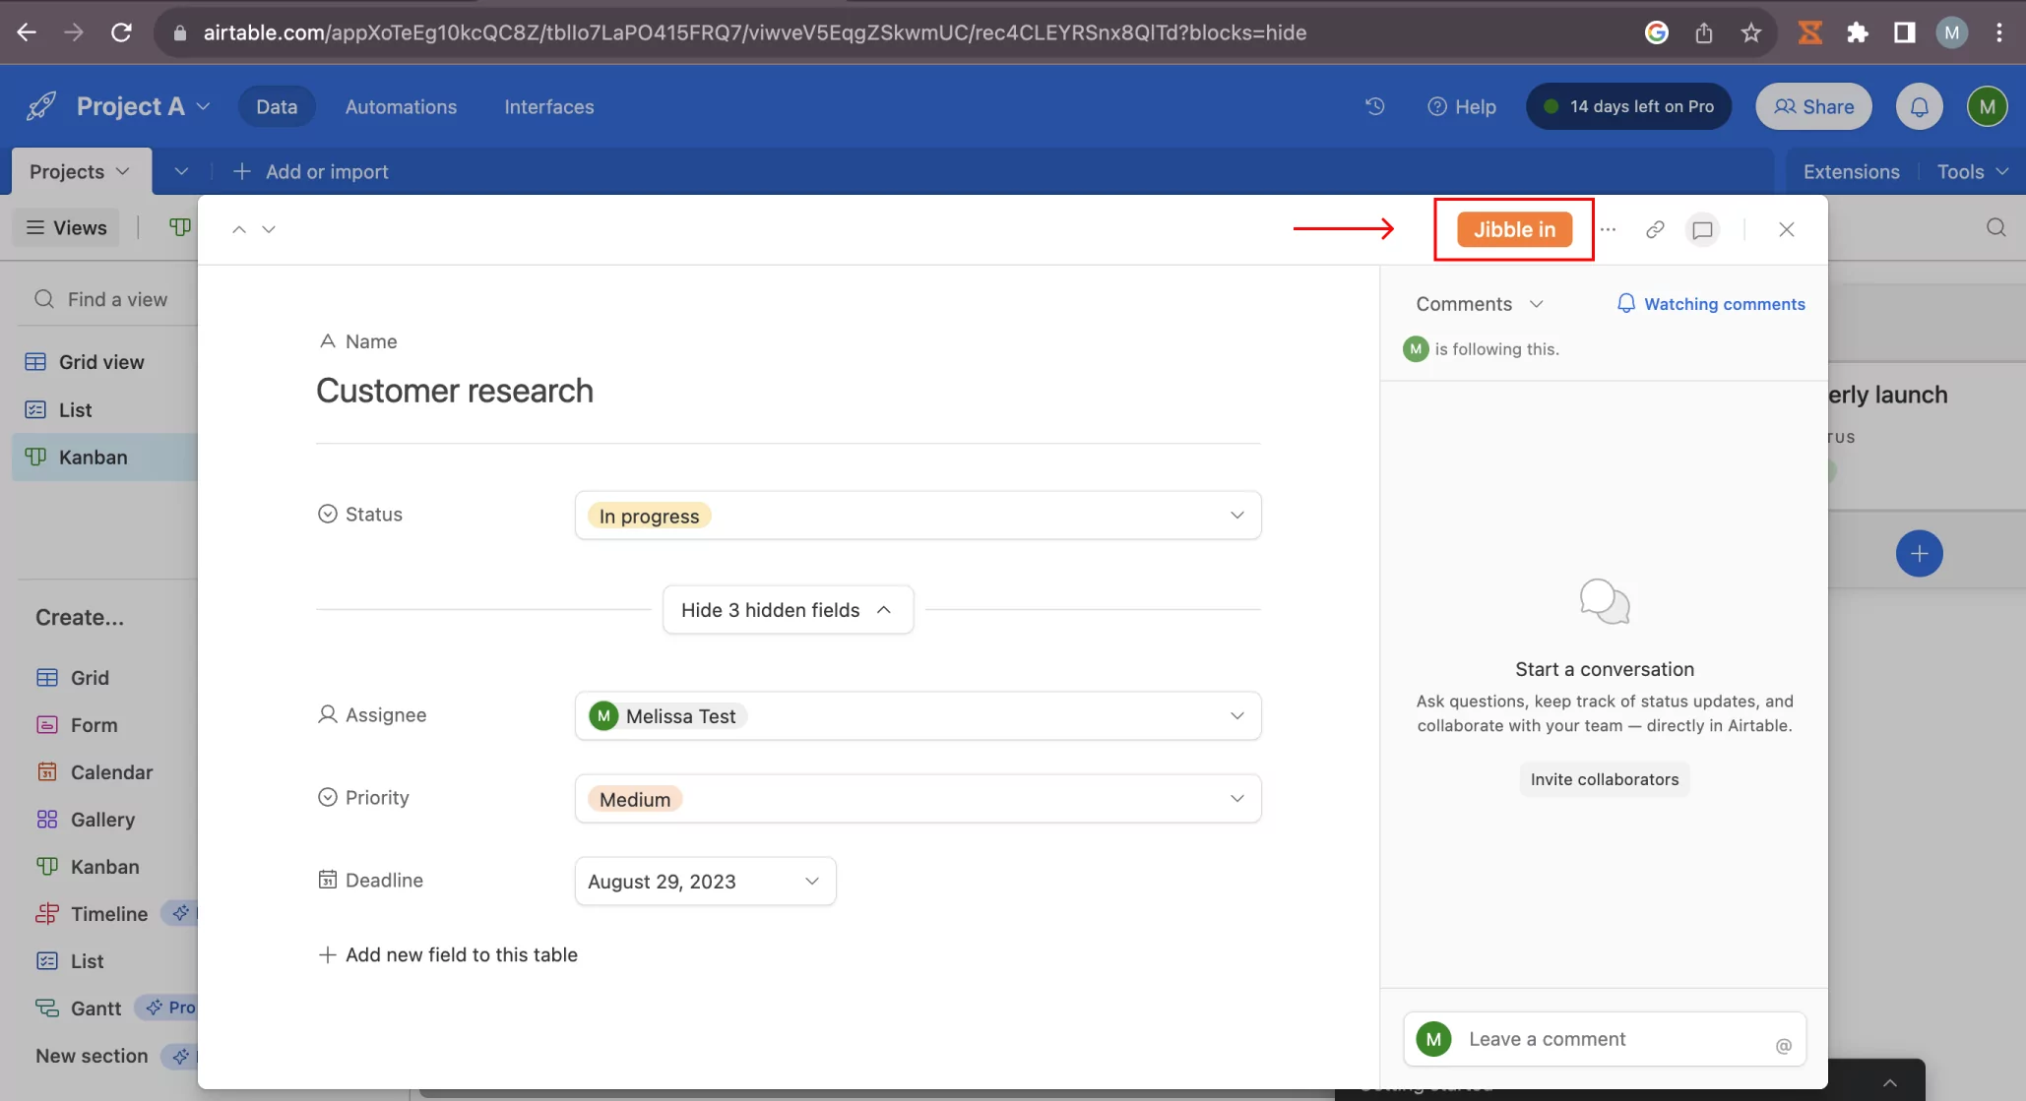Click the blue plus add-record circle

(1919, 553)
